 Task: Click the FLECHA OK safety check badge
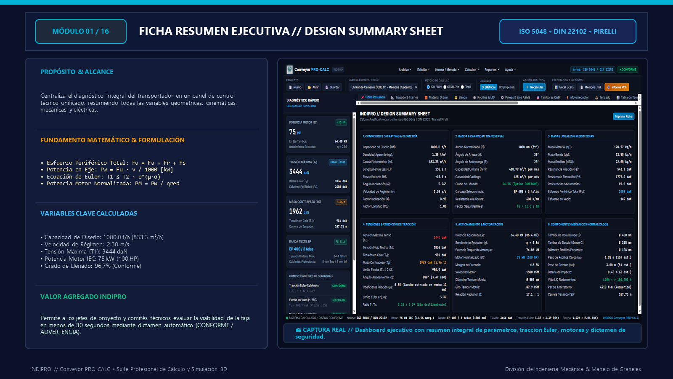pos(339,300)
